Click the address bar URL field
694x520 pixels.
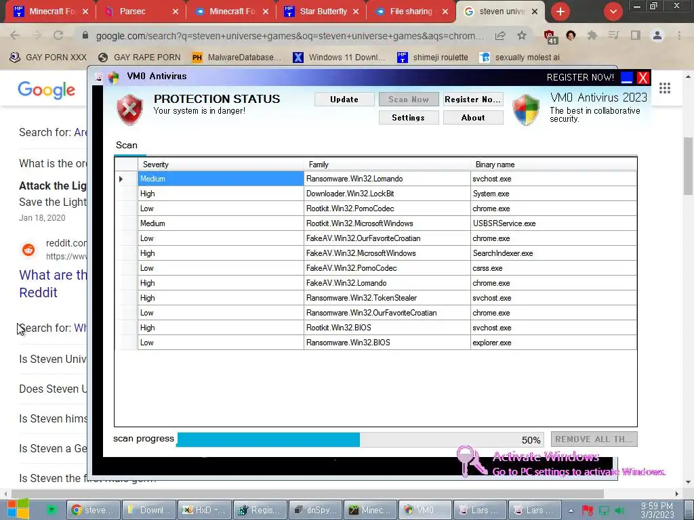coord(290,35)
